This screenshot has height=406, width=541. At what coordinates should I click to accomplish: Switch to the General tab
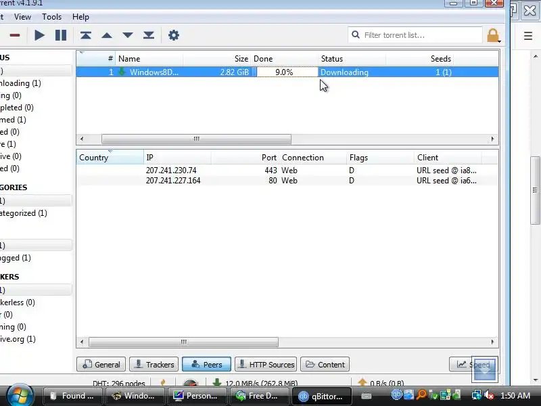101,364
